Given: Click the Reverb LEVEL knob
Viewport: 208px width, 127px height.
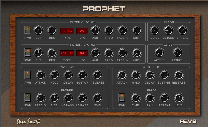Looking at the screenshot, I should click(x=97, y=98).
